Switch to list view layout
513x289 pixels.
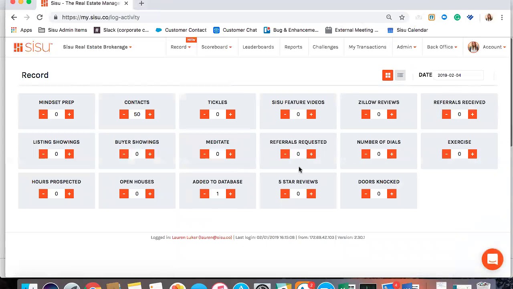[x=400, y=75]
